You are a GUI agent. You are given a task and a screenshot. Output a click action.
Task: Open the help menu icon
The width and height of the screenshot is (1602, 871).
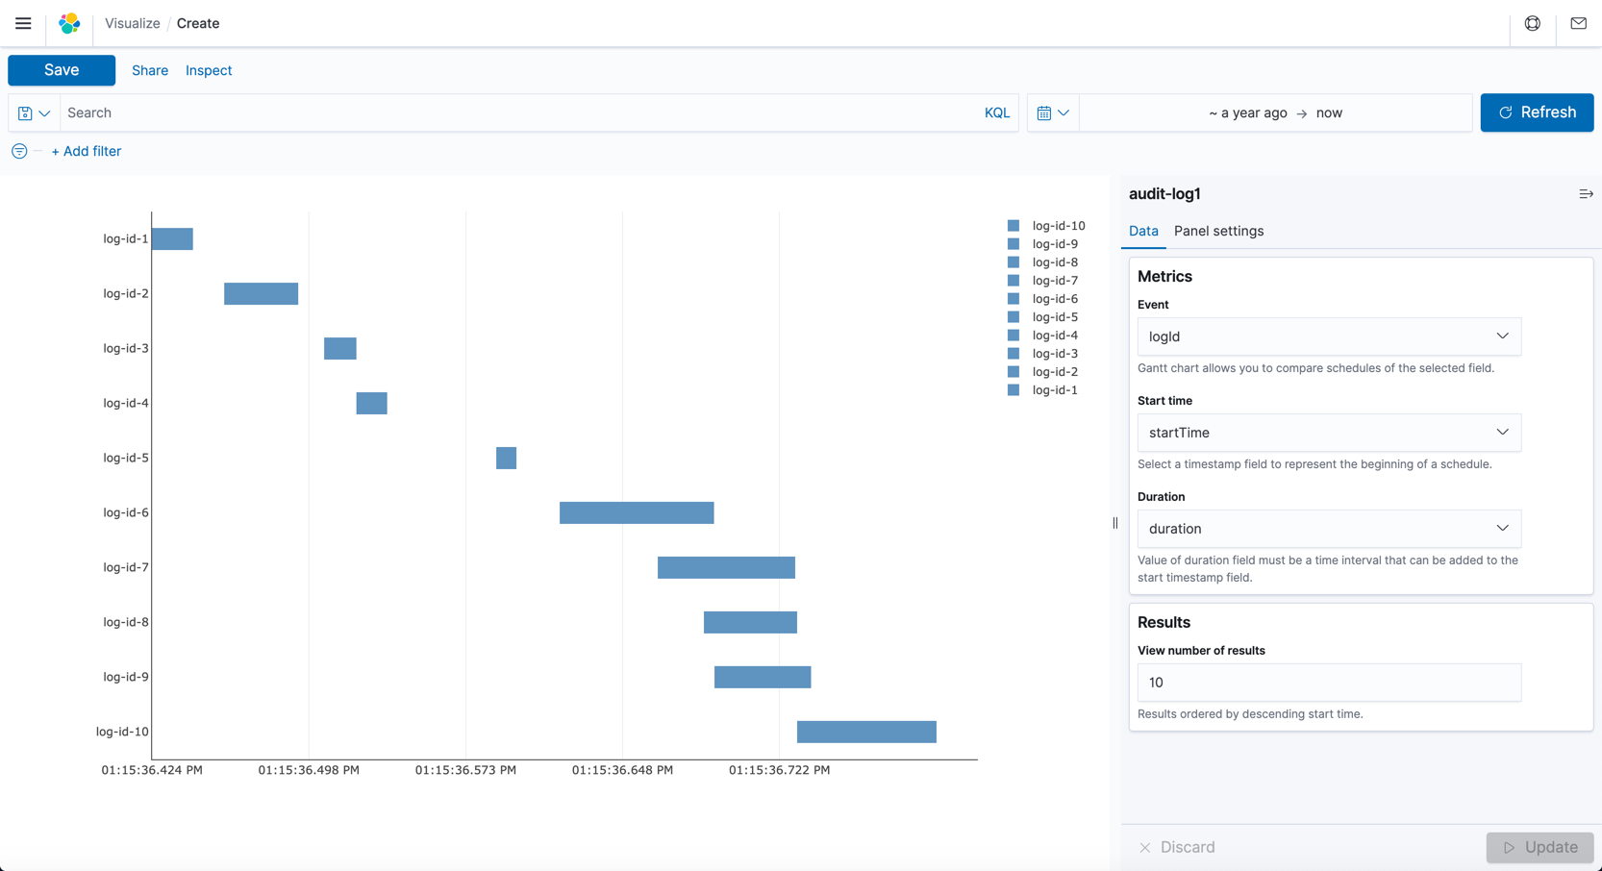(x=1533, y=23)
